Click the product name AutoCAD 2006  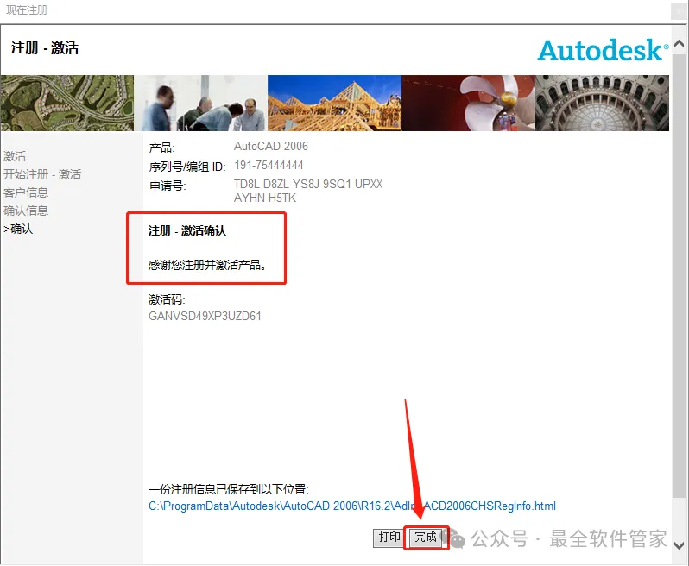point(271,146)
